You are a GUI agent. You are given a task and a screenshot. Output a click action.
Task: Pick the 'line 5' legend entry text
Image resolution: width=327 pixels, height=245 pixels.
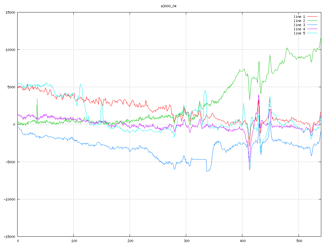pos(299,33)
